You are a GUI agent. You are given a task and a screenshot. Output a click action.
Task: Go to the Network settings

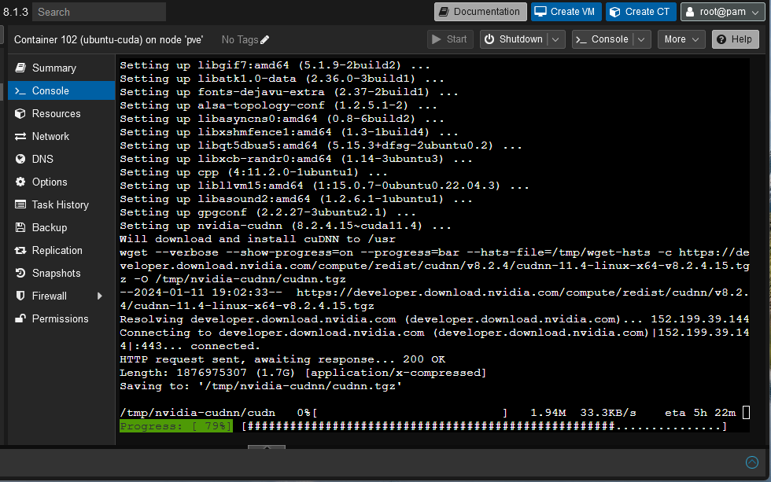[61, 136]
